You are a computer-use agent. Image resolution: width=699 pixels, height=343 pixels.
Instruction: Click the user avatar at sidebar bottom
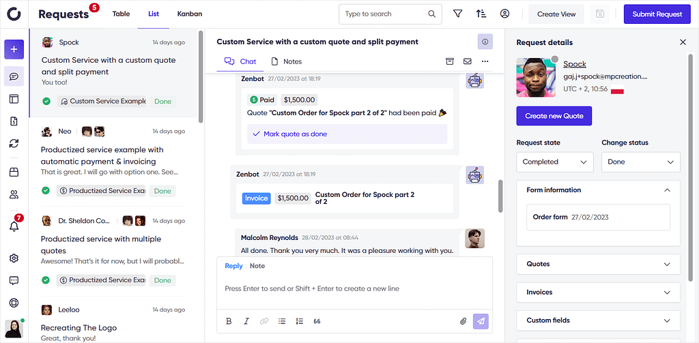[14, 329]
